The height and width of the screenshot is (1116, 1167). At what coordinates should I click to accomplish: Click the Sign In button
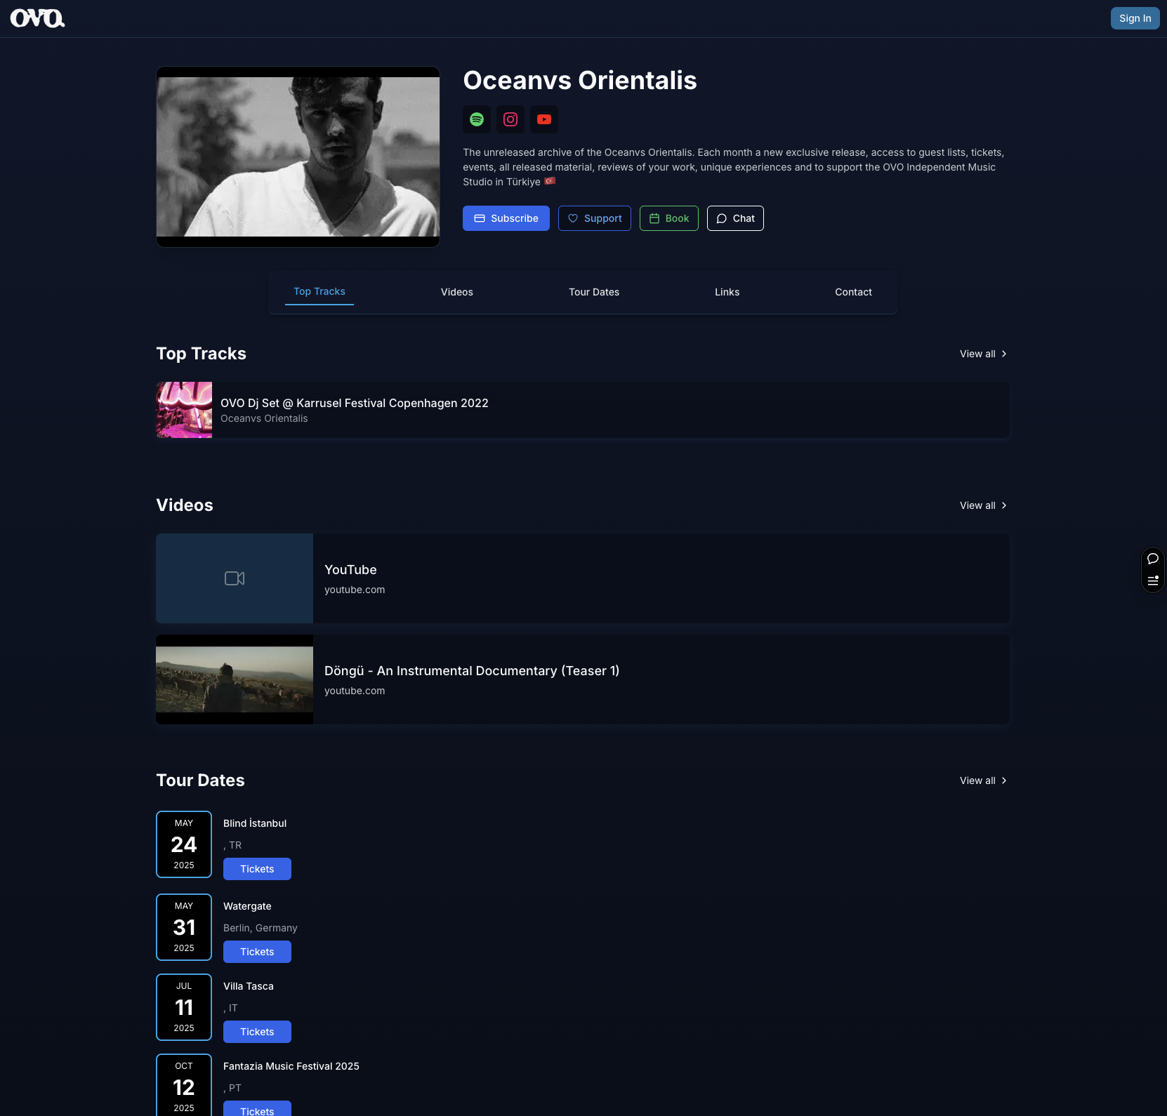coord(1135,18)
